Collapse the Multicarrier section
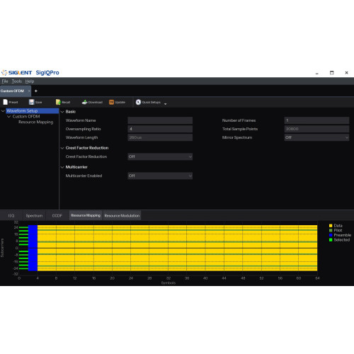Image resolution: width=354 pixels, height=354 pixels. click(x=62, y=167)
